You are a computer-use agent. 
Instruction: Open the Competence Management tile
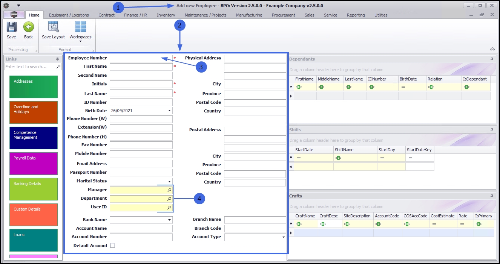[34, 138]
